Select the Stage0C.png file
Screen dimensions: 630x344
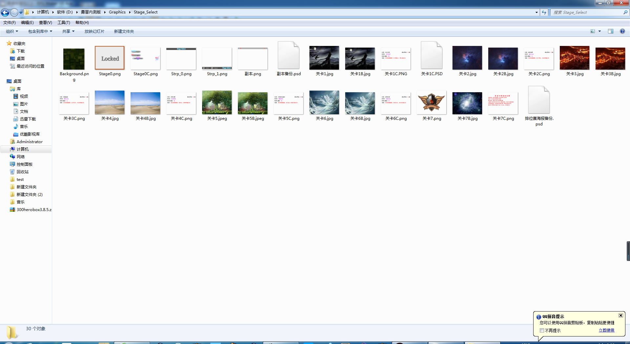click(x=145, y=59)
